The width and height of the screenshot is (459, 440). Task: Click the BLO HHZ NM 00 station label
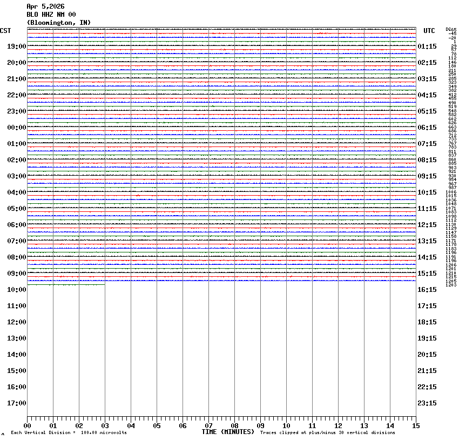(51, 15)
